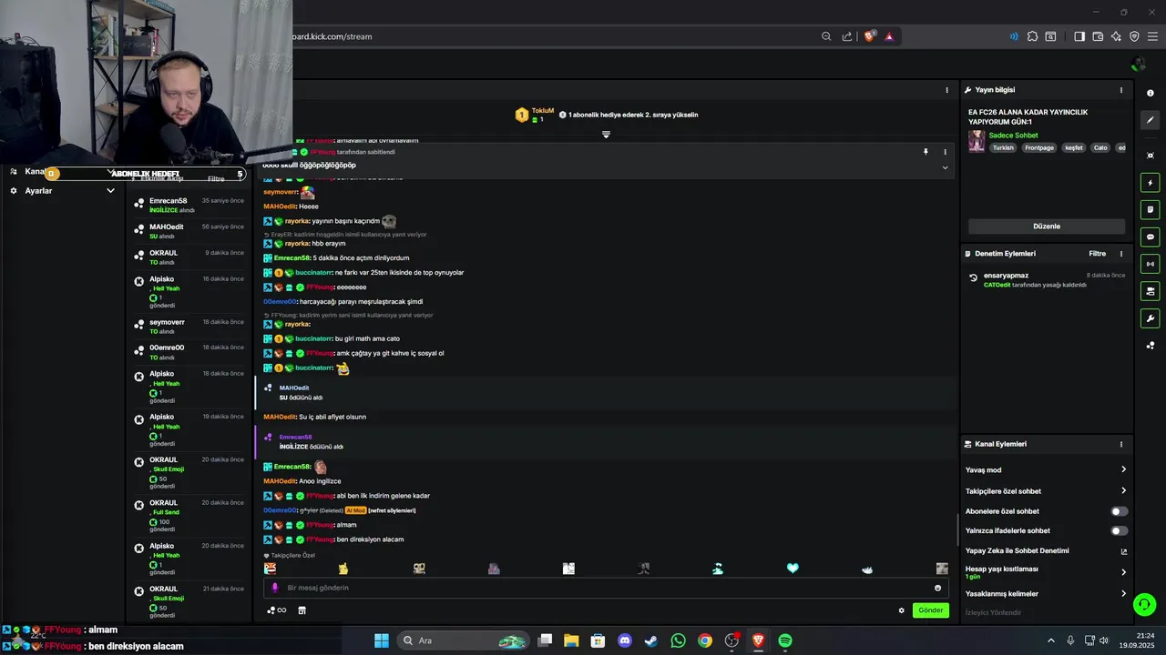This screenshot has width=1166, height=655.
Task: Toggle Abonelere özel sohbet switch
Action: pyautogui.click(x=1120, y=511)
